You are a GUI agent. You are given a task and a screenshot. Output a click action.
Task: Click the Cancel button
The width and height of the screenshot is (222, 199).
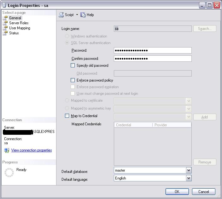coord(204,192)
